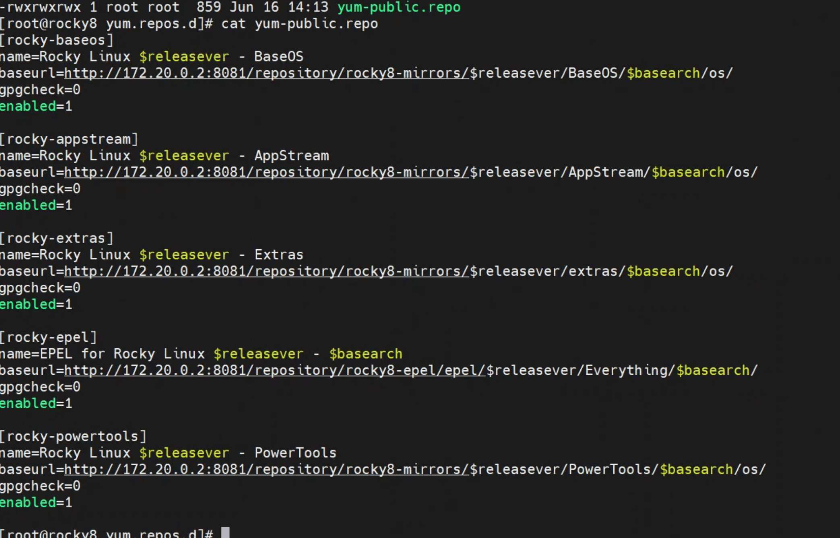The height and width of the screenshot is (538, 840).
Task: Click enabled=1 under rocky-extras
Action: [36, 304]
